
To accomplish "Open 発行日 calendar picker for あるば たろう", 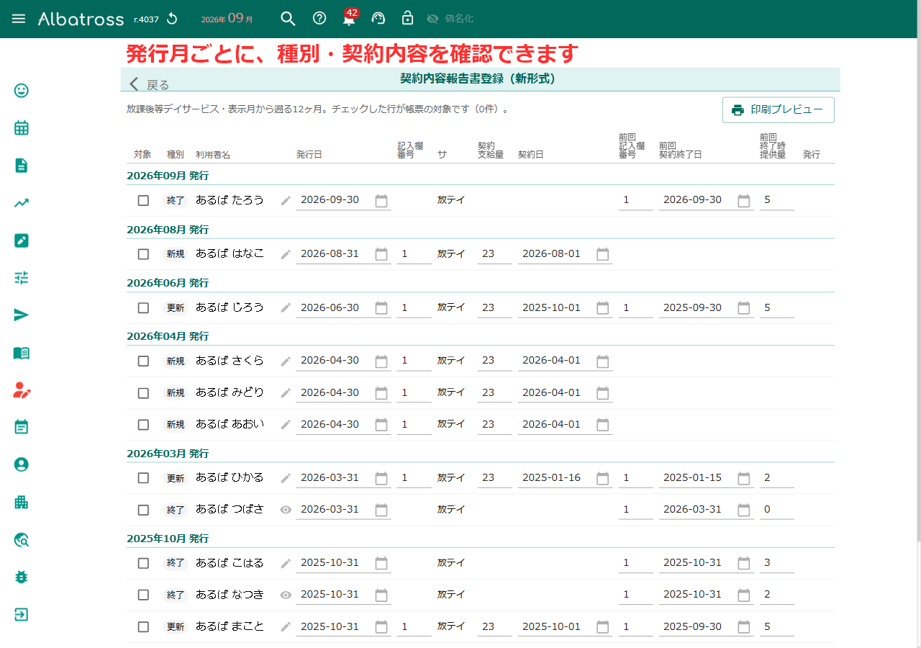I will click(381, 200).
